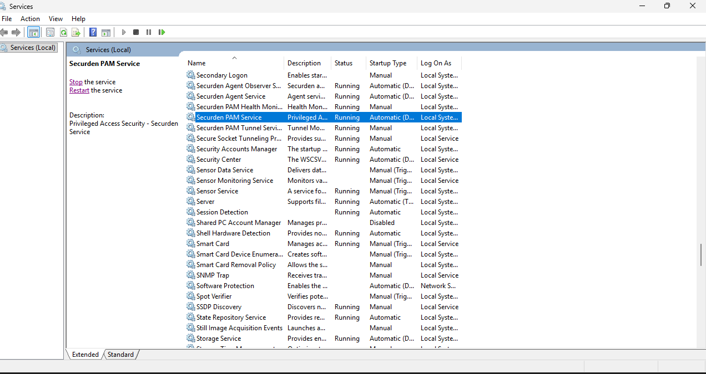706x374 pixels.
Task: Select Smart Card Device Enumeration row
Action: [324, 254]
